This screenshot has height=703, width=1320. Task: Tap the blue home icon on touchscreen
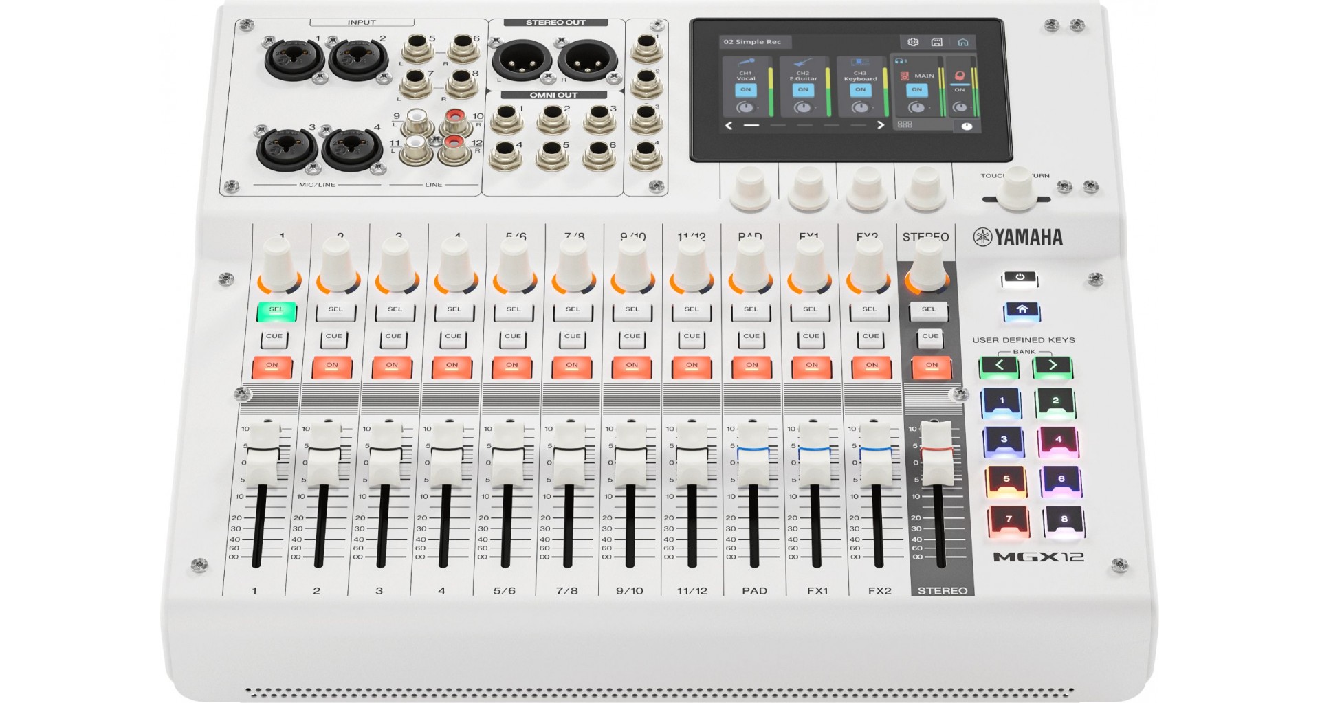pyautogui.click(x=962, y=42)
